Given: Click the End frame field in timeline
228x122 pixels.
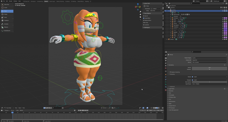Looking at the screenshot, I should 160,110.
